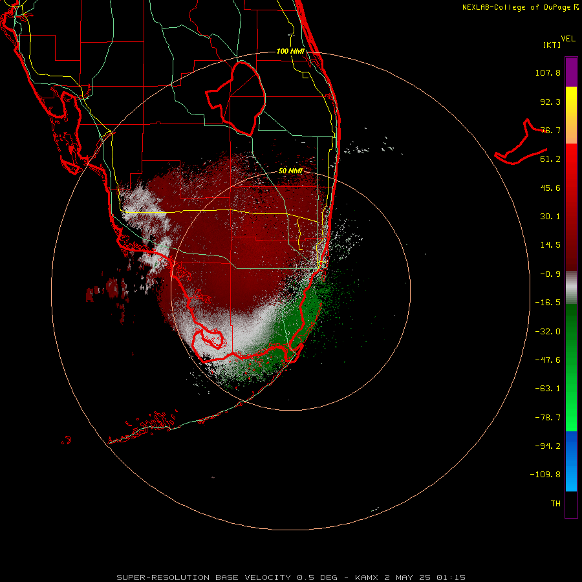Select the blue color bar segment
582x582 pixels.
coord(571,461)
